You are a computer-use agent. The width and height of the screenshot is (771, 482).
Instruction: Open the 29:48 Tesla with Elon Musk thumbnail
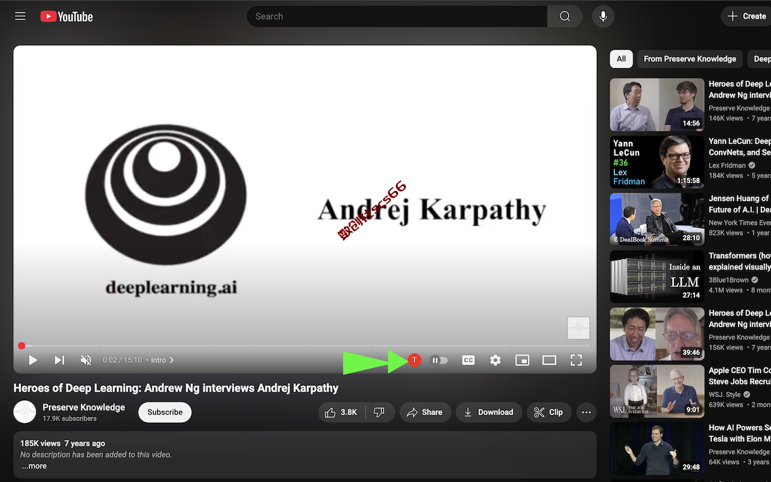657,448
